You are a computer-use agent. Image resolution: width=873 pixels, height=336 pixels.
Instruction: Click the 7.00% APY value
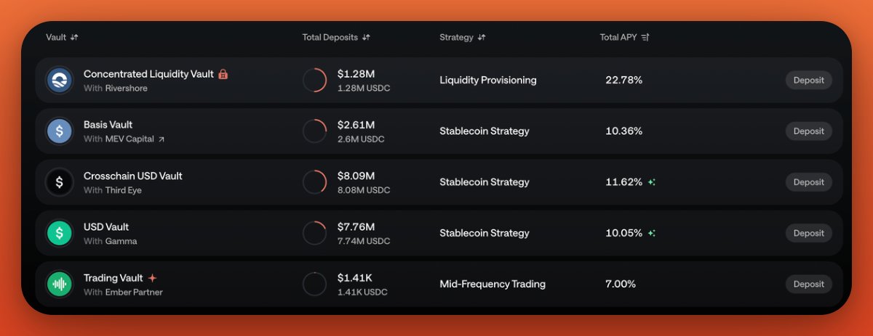621,284
